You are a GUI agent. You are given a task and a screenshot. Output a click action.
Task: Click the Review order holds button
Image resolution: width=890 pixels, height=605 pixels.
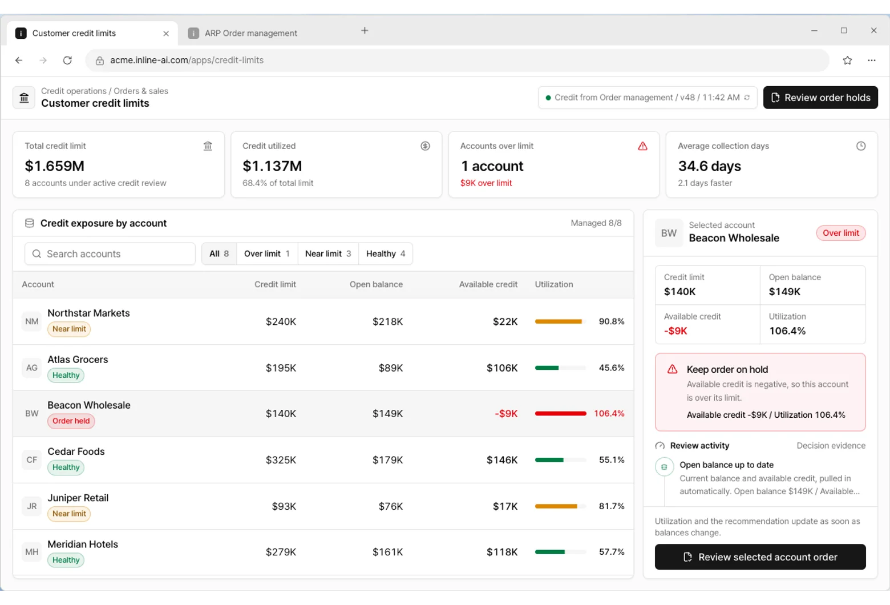point(820,98)
